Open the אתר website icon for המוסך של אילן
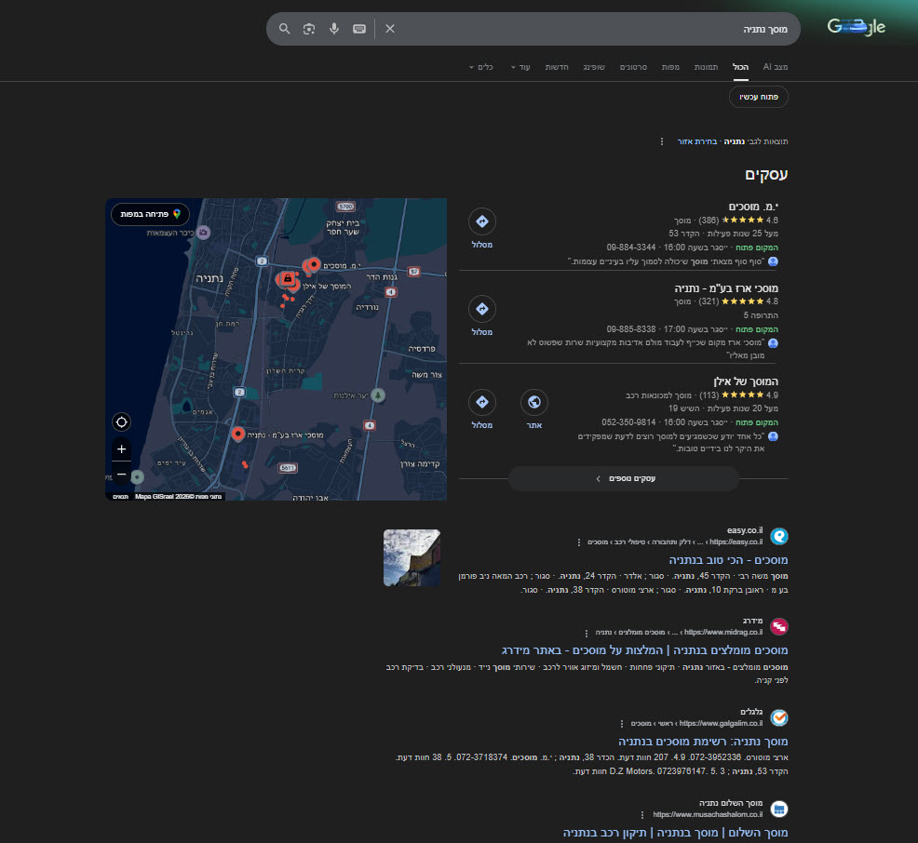Viewport: 918px width, 843px height. pos(533,402)
